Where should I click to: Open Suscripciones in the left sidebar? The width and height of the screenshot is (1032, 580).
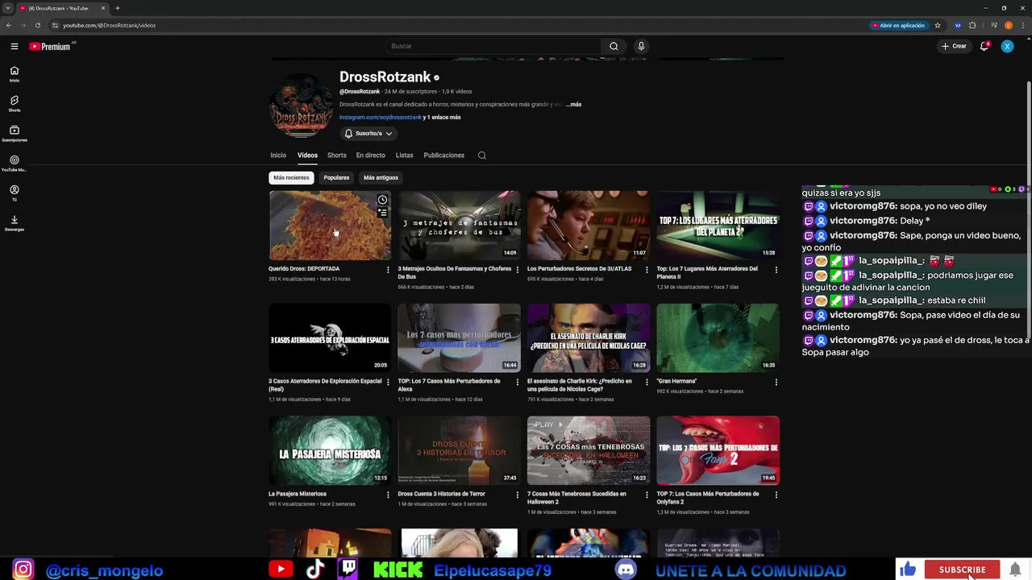click(x=15, y=134)
